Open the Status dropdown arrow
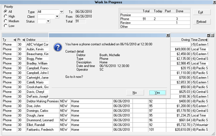Viewport: 216px width, 136px height. click(48, 21)
